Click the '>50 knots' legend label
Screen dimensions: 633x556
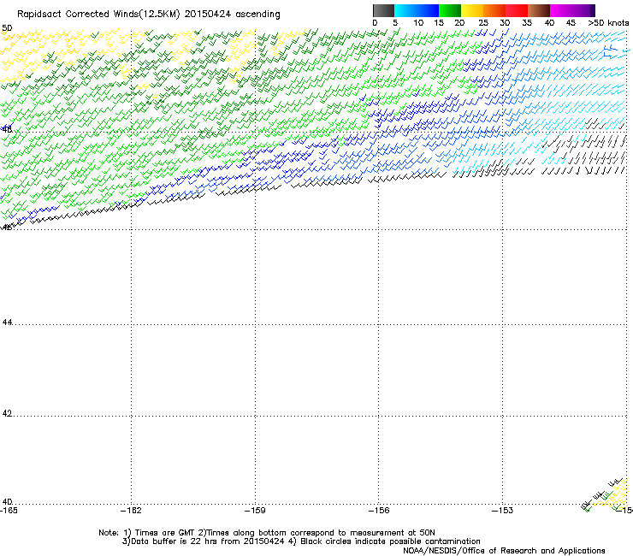point(608,23)
